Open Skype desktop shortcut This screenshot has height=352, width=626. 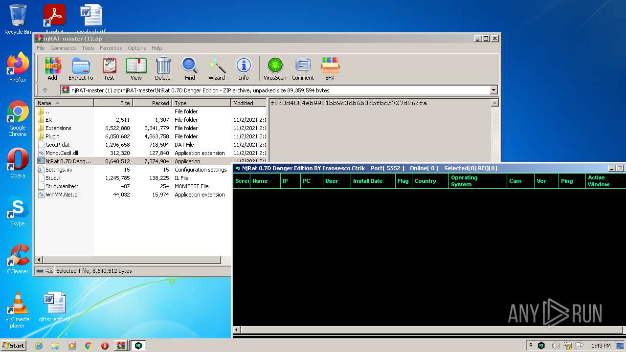(x=18, y=211)
